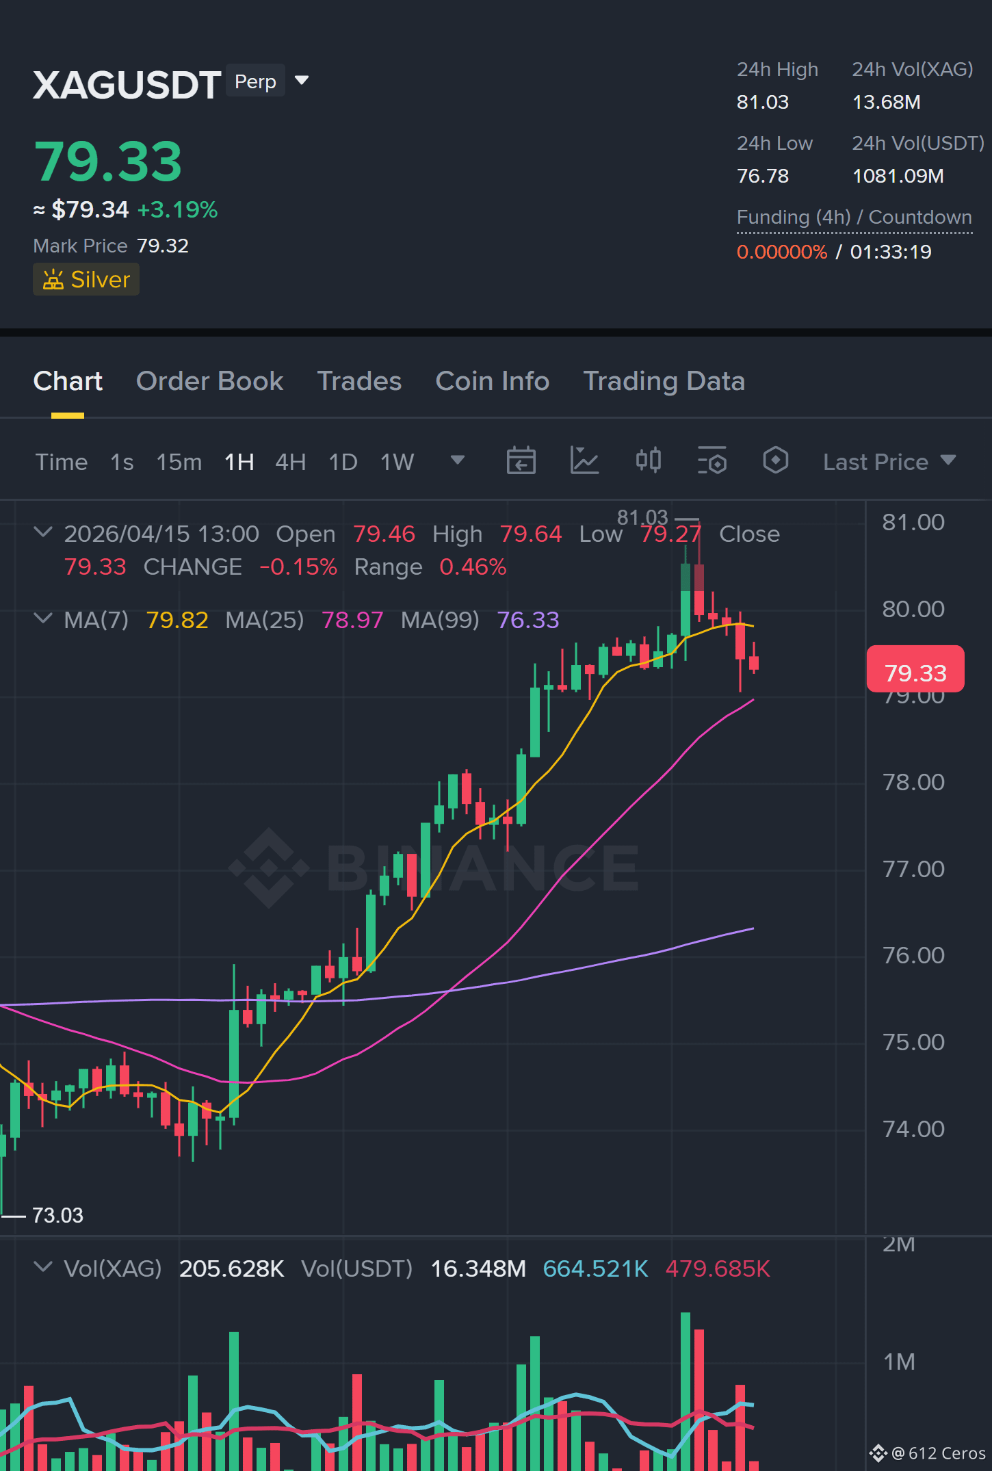The image size is (992, 1471).
Task: Open the Trading Data tab
Action: [664, 381]
